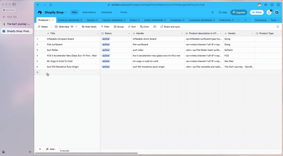Open the Vendor column dropdown arrow
The image size is (283, 156).
(252, 33)
